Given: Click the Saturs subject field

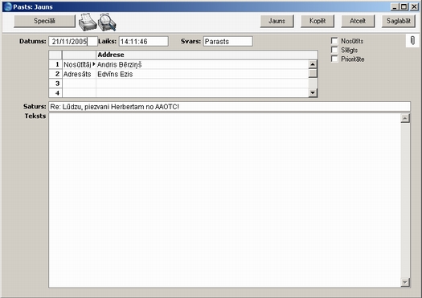Looking at the screenshot, I should [x=230, y=107].
